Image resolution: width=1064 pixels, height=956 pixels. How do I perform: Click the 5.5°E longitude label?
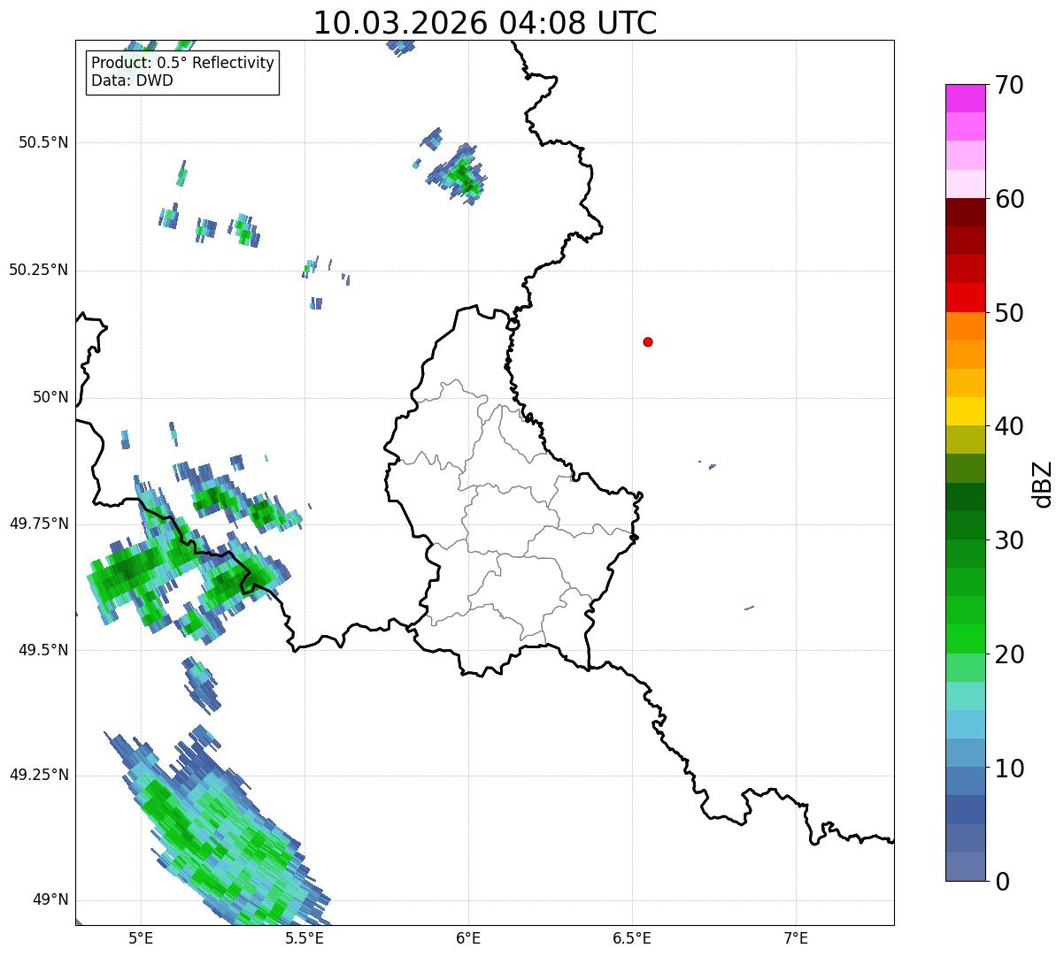(305, 937)
